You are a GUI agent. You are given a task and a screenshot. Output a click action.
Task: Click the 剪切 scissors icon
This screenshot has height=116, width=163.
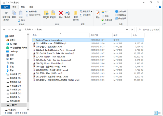click(19, 21)
